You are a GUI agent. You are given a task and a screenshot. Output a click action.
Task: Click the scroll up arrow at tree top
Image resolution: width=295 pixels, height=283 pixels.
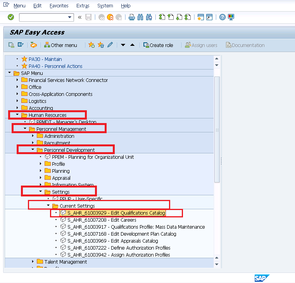217,59
